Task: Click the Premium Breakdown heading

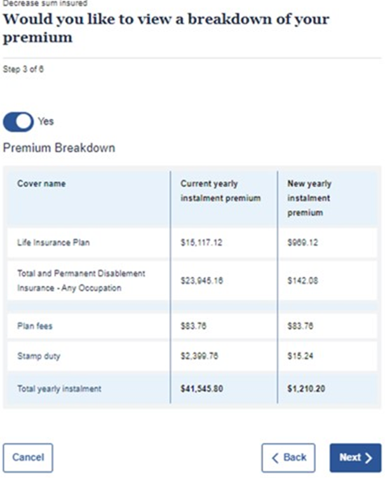Action: 59,148
